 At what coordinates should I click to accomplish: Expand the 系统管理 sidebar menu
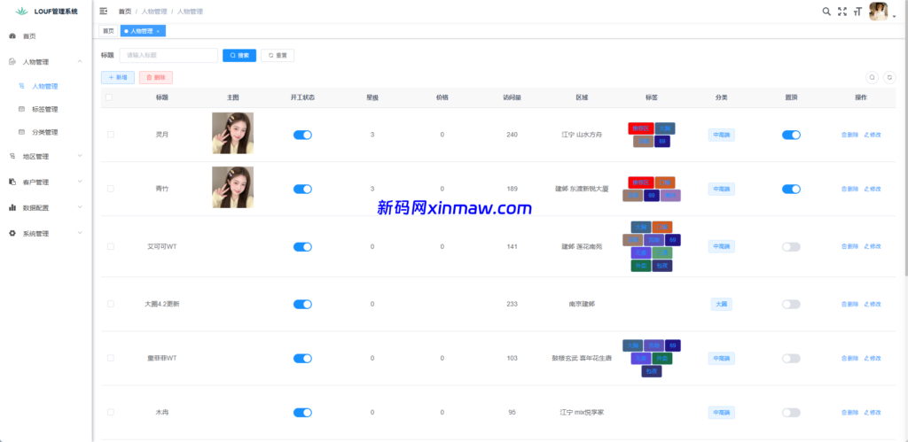(x=44, y=234)
